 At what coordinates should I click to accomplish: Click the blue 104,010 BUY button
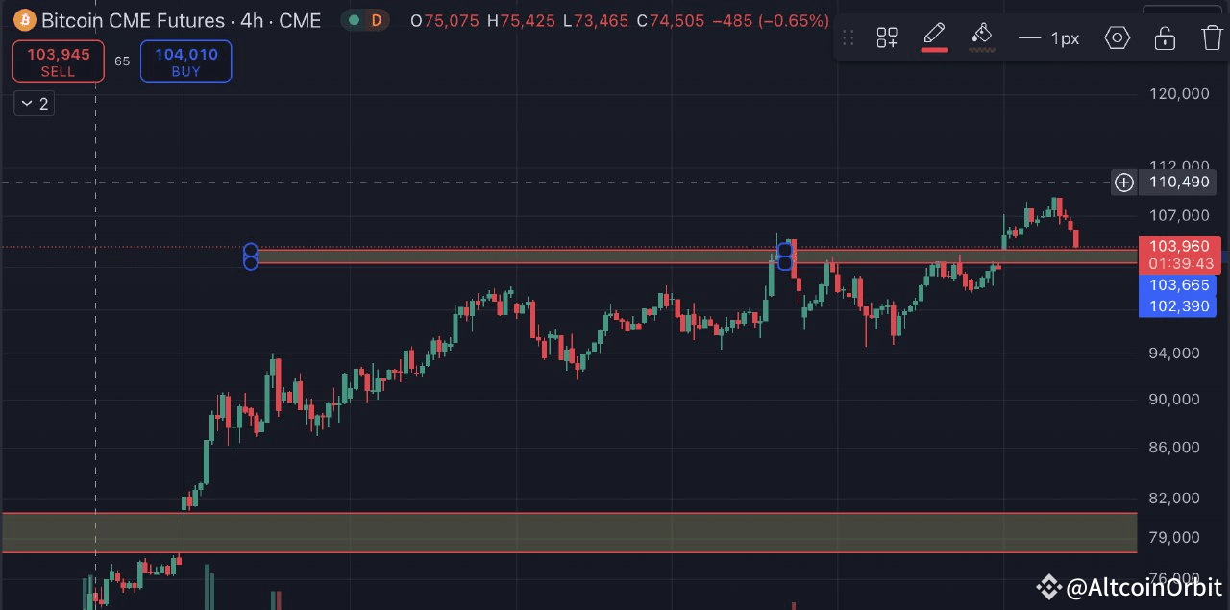pos(185,61)
